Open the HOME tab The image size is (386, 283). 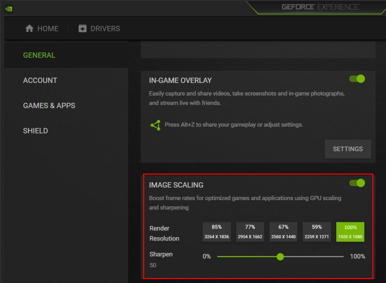point(41,28)
